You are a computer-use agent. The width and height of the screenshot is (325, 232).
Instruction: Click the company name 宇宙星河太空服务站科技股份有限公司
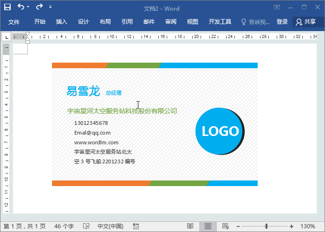[x=122, y=111]
